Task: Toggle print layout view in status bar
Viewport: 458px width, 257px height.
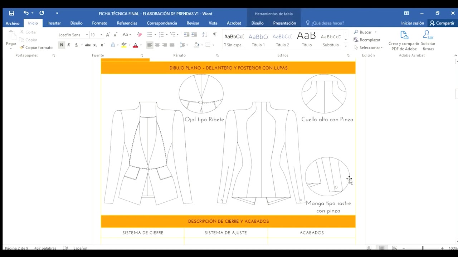Action: (382, 248)
